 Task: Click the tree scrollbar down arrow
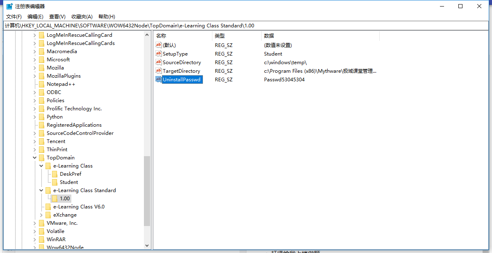[147, 245]
